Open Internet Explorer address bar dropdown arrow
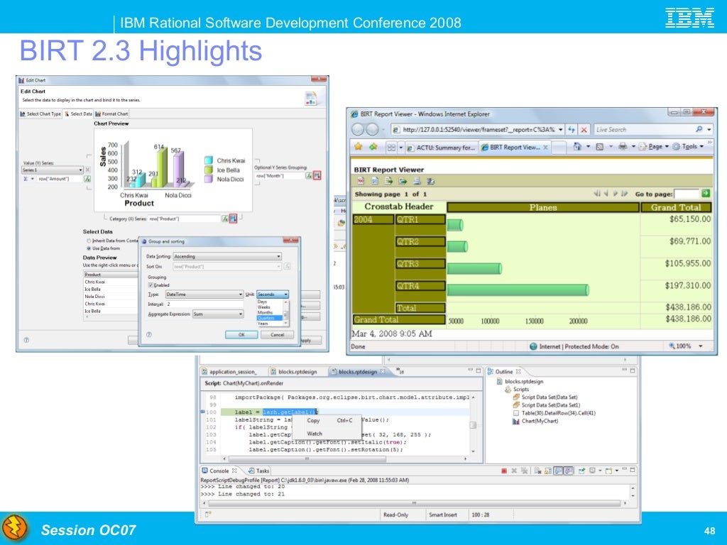The image size is (727, 545). [x=561, y=130]
